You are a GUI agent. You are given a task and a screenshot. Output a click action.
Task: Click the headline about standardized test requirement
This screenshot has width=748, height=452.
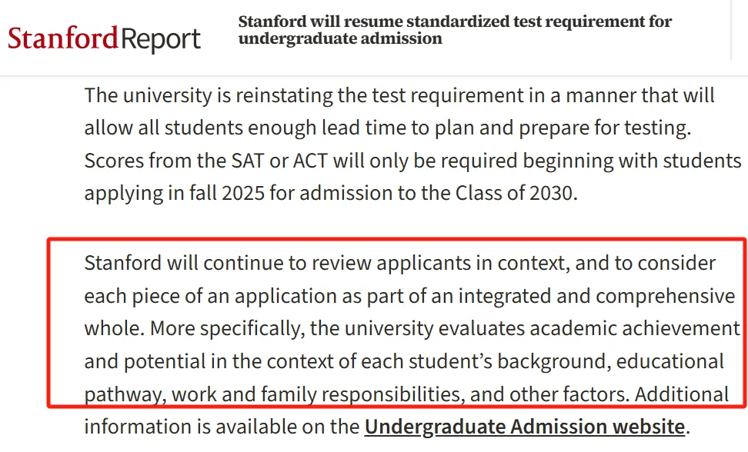coord(455,29)
